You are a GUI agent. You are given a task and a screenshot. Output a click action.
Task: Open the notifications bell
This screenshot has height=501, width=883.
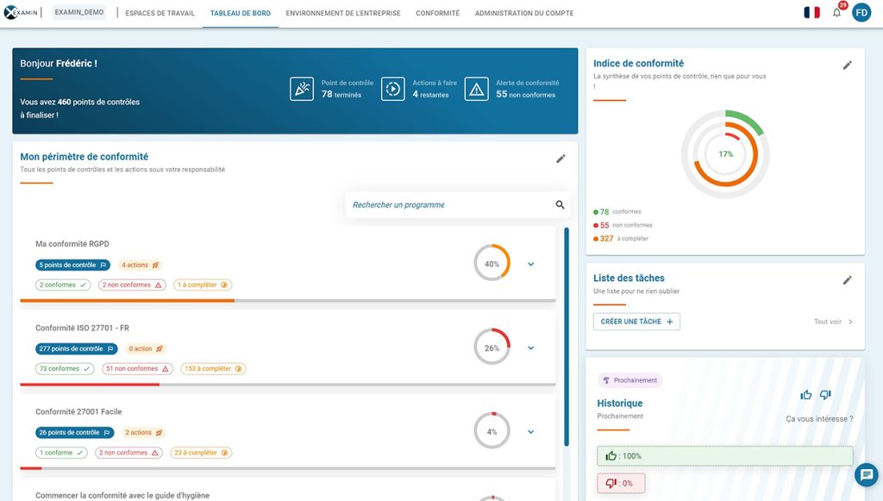click(835, 13)
